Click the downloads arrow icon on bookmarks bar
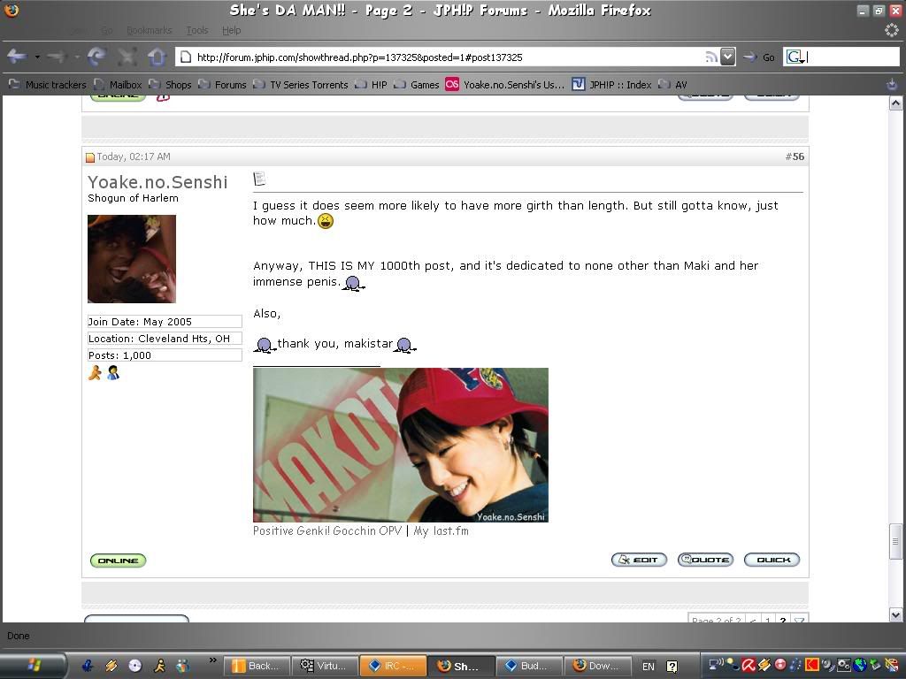 click(x=892, y=84)
